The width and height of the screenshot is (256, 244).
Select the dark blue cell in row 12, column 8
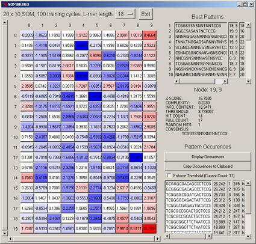[136, 157]
